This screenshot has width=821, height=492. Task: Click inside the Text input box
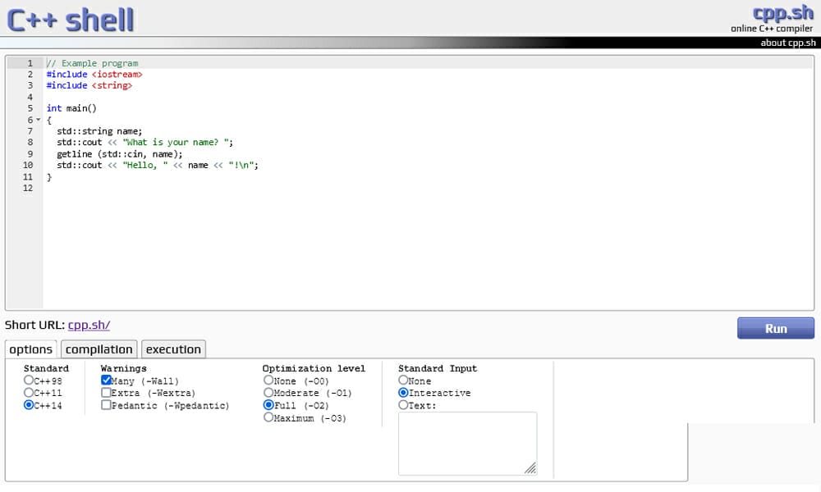467,443
